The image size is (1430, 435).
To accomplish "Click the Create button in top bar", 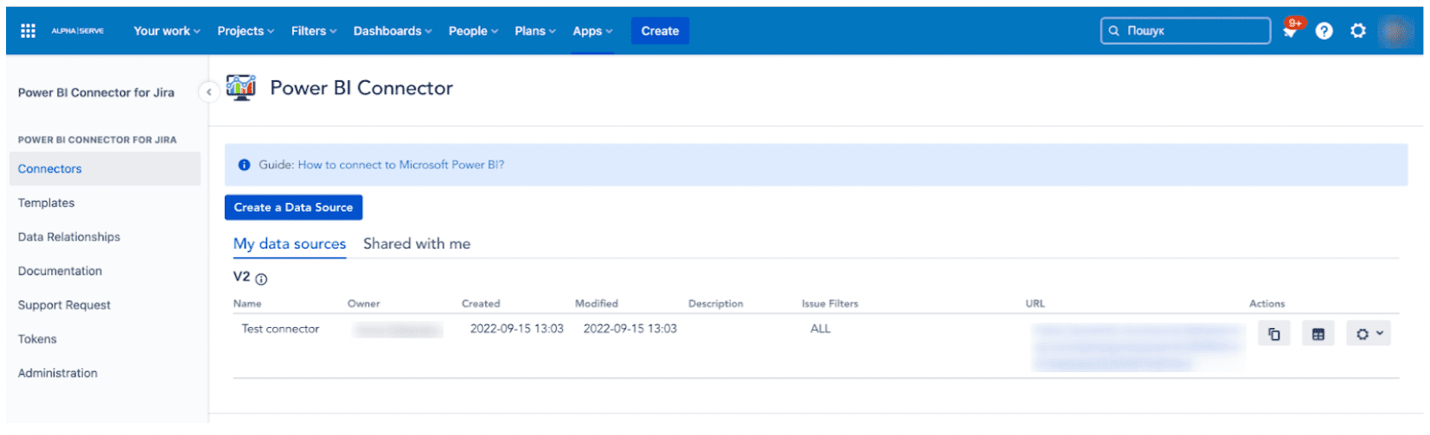I will (660, 31).
